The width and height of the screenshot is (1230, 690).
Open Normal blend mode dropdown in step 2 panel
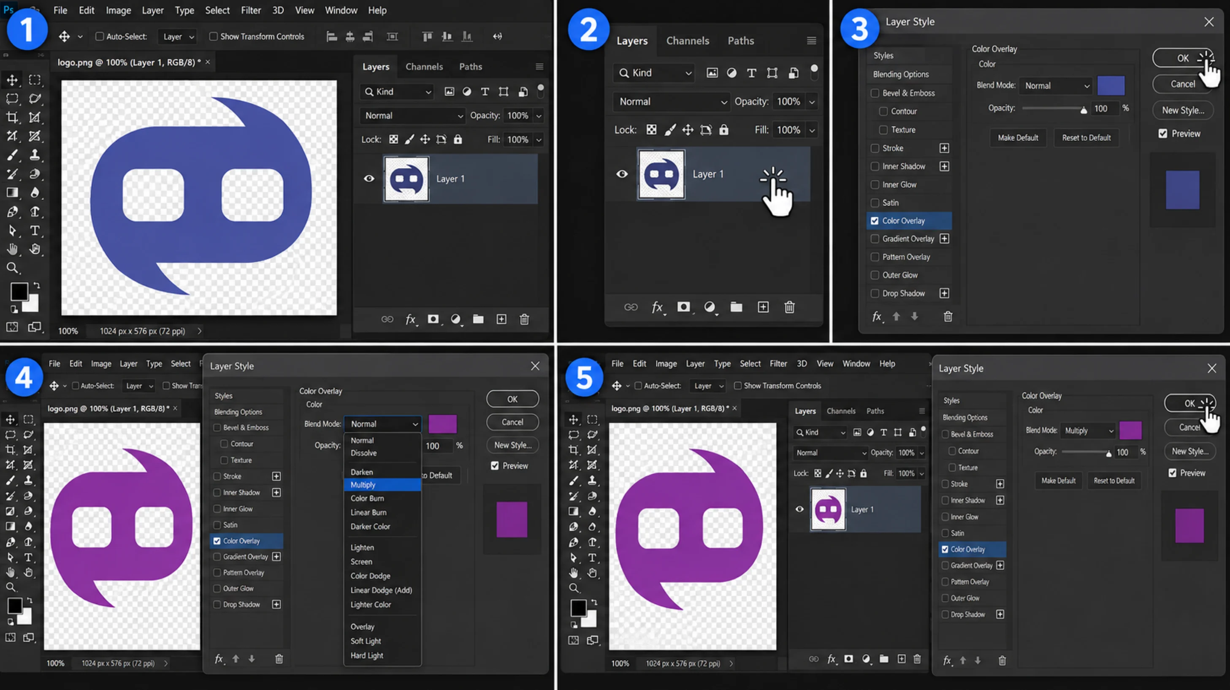pos(672,102)
